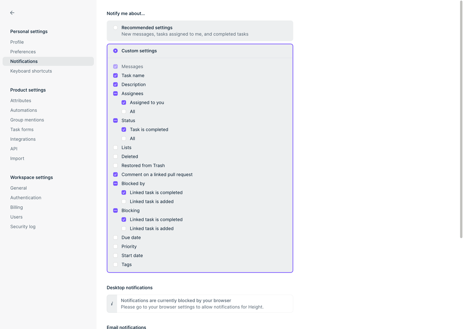Click the info icon in Desktop notifications
The image size is (463, 329).
(112, 304)
